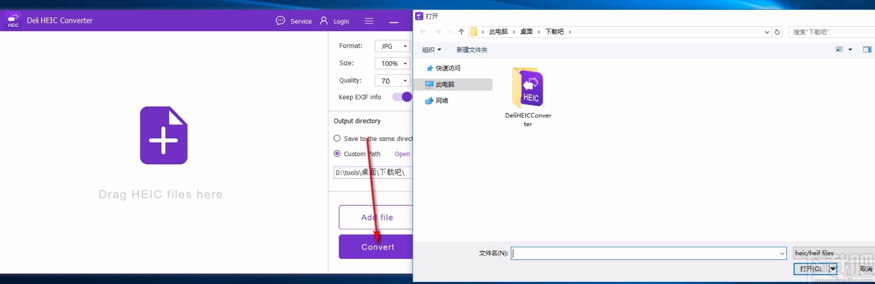Image resolution: width=875 pixels, height=284 pixels.
Task: Open the Size dropdown set to 100%
Action: 393,63
